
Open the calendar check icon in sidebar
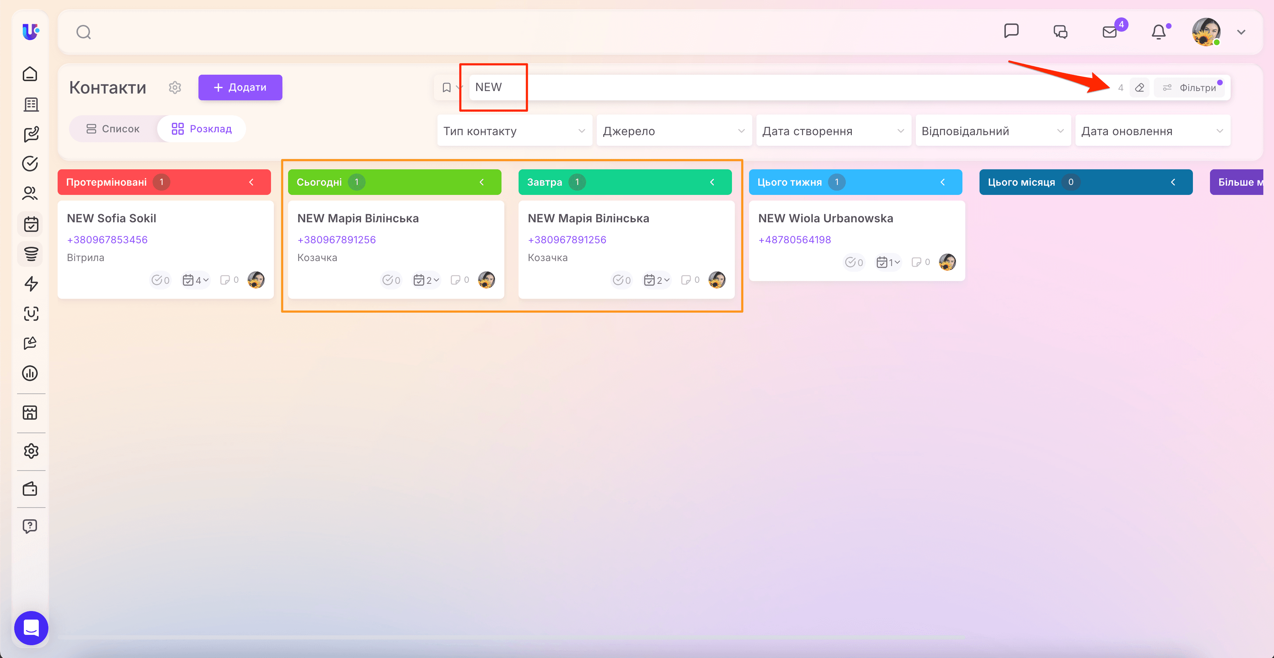pos(31,224)
